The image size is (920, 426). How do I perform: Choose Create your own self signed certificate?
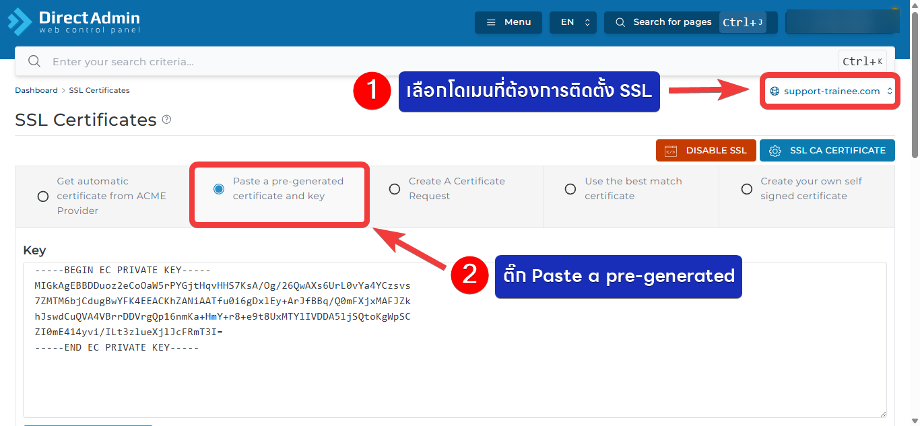(746, 189)
